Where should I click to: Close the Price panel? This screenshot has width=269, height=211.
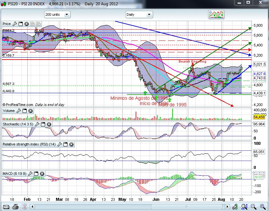point(26,24)
